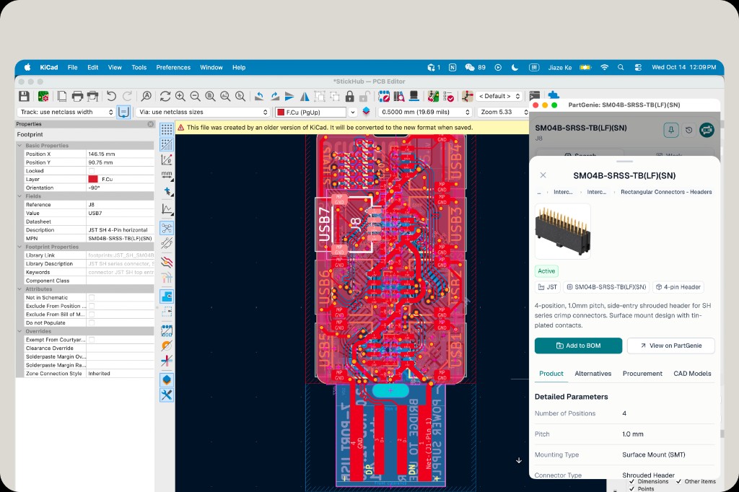Image resolution: width=739 pixels, height=492 pixels.
Task: Click the JST manufacturer chip
Action: click(x=547, y=287)
